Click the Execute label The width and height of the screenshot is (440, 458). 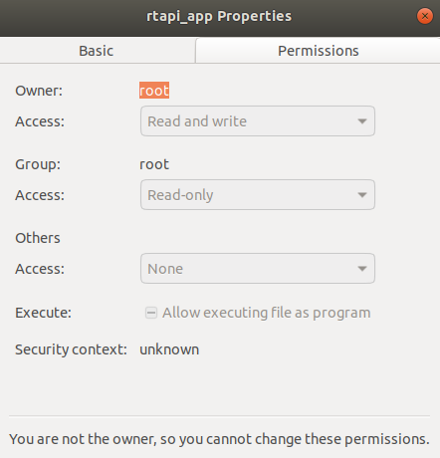(43, 313)
